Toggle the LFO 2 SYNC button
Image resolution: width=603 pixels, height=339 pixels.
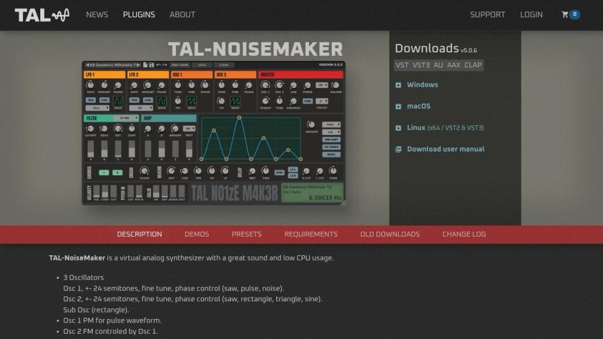point(148,100)
